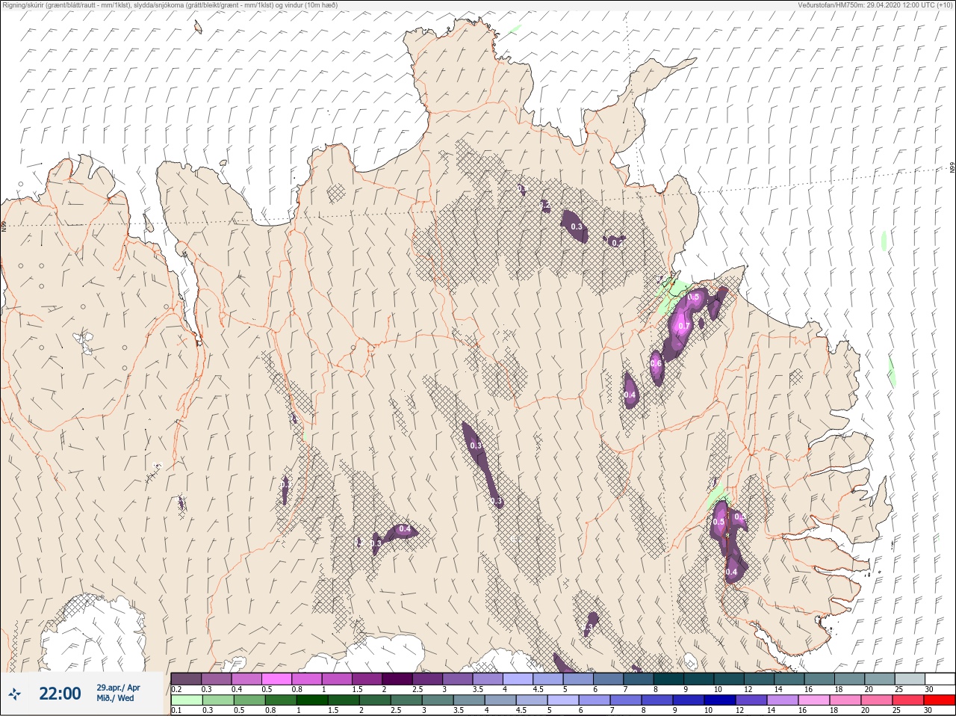Click the lower legend row's 0.1 pale green swatch

pos(186,700)
